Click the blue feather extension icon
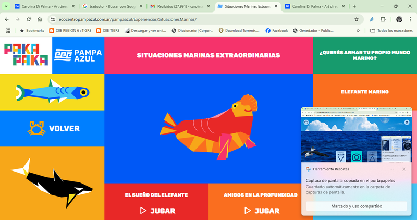Viewport: 417px width, 220px height. (x=372, y=19)
